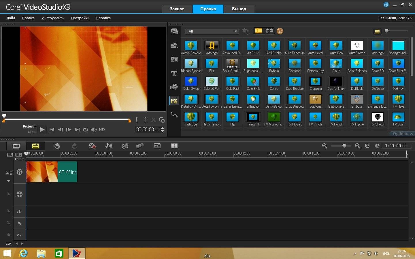Choose the Duotone filter

coord(315,101)
